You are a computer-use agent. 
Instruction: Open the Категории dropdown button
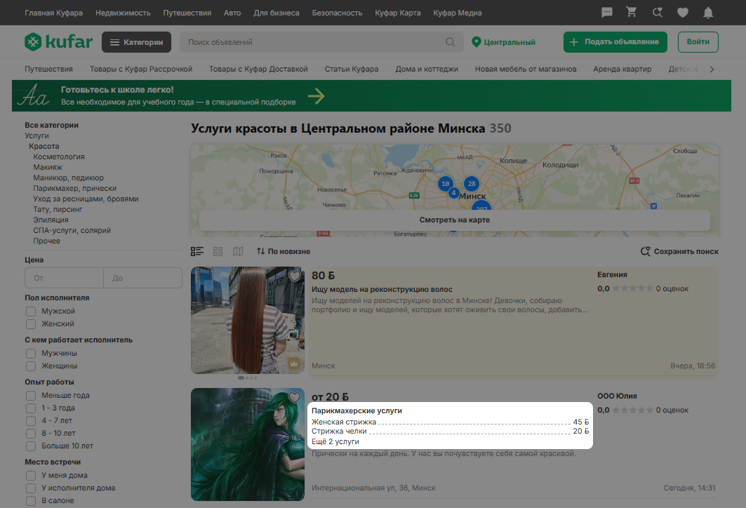coord(137,42)
